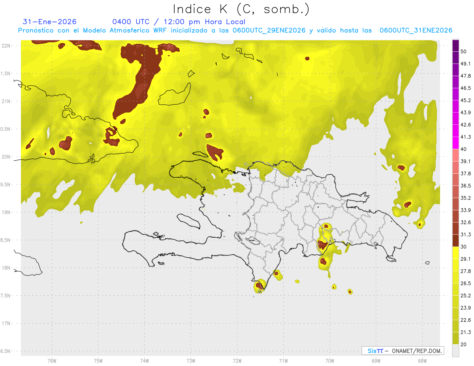
Task: Click colorbar value "47.8"
Action: (x=465, y=76)
